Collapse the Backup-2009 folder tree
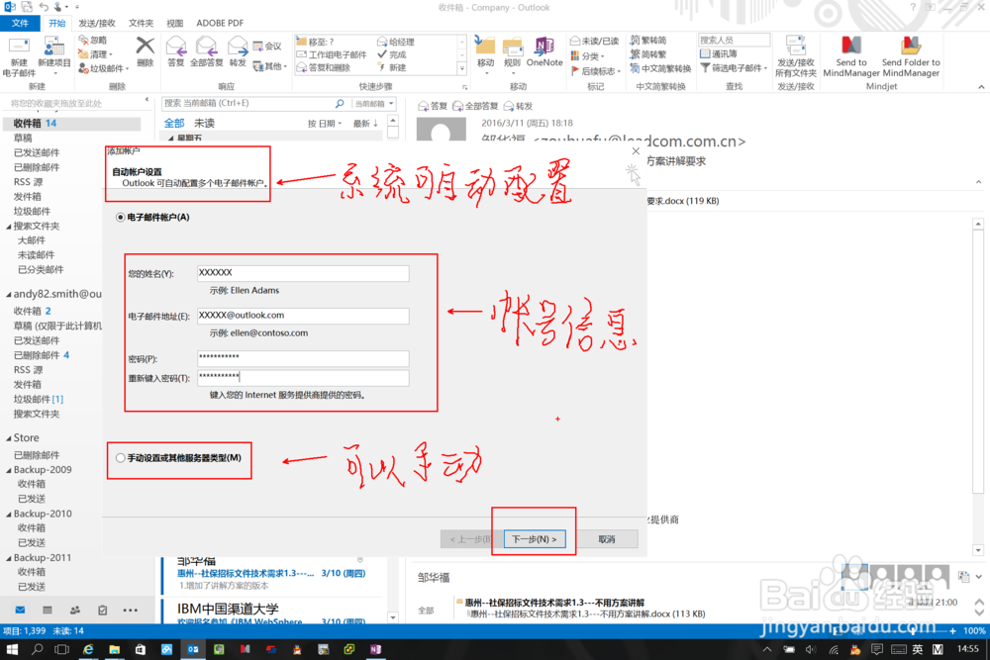The width and height of the screenshot is (990, 660). pos(9,470)
